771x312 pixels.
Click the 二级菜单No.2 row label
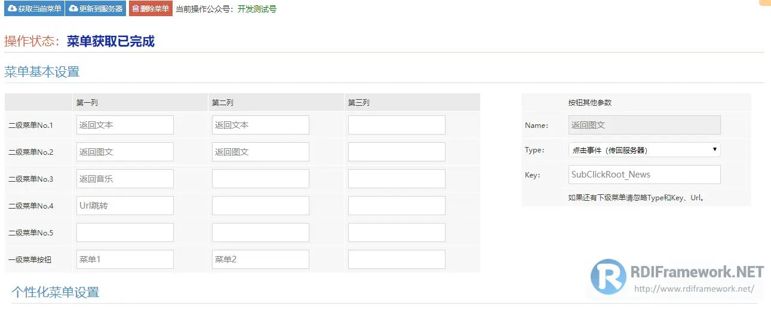pyautogui.click(x=30, y=152)
